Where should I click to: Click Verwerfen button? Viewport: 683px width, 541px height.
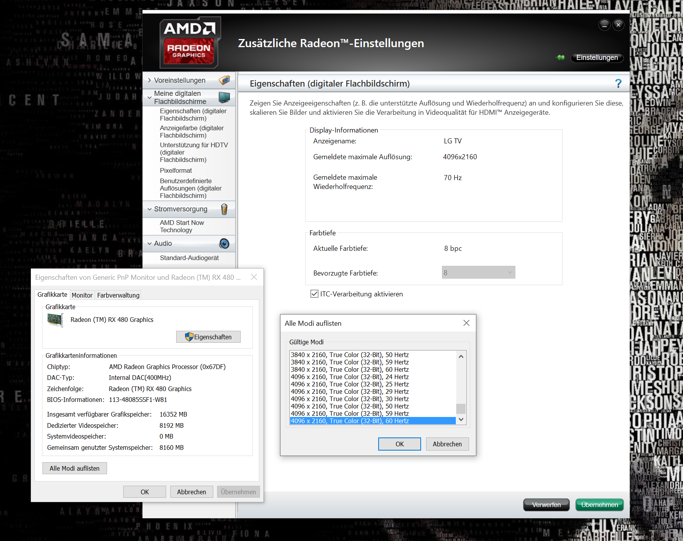pyautogui.click(x=546, y=505)
